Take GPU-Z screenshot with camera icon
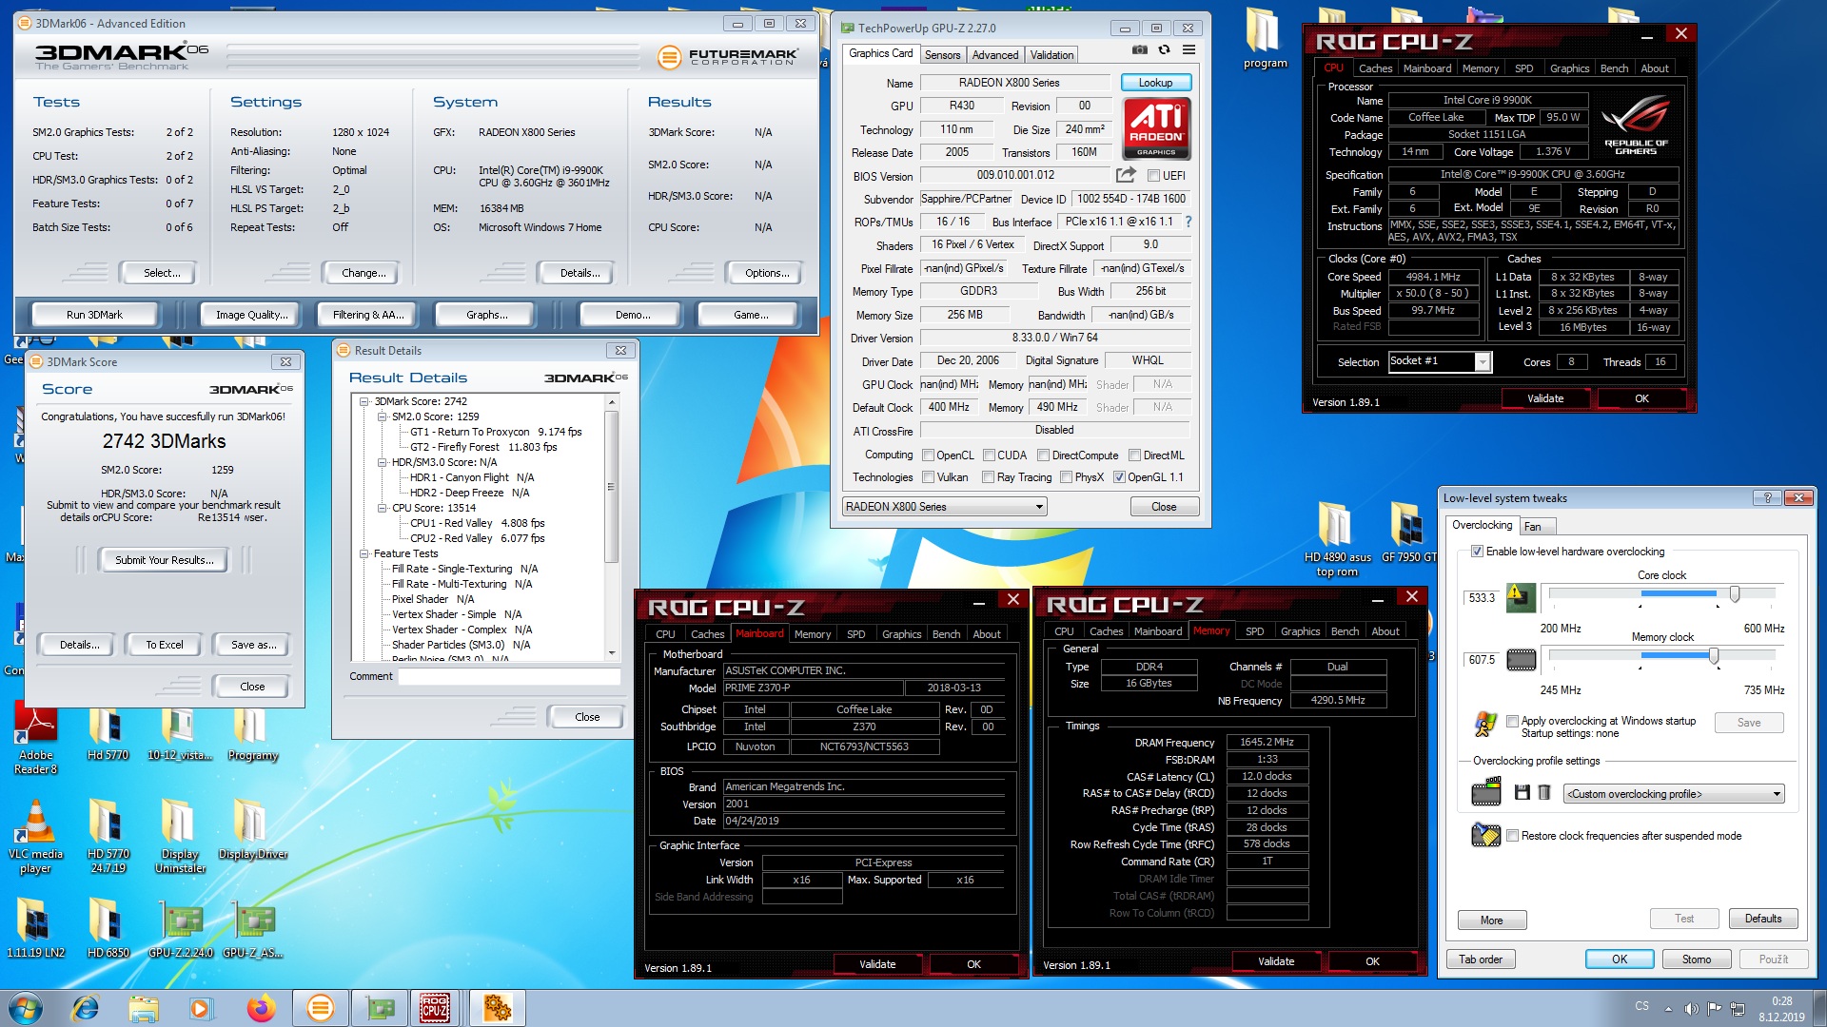The image size is (1827, 1027). [1139, 50]
